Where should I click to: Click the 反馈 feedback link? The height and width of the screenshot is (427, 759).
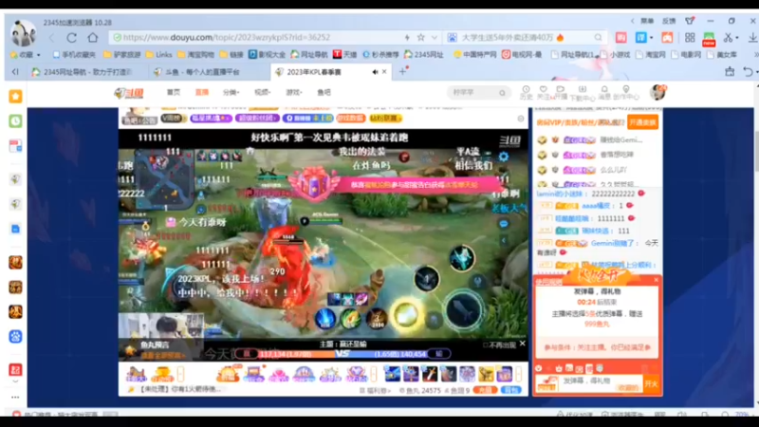[x=669, y=21]
